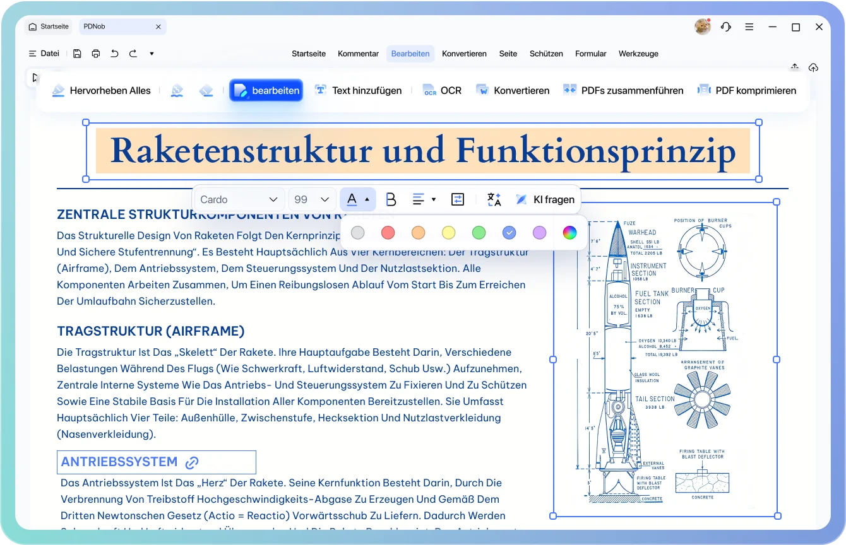The image size is (846, 545).
Task: Click the link icon beside ANTRIEBSSYSTEM
Action: click(x=192, y=463)
